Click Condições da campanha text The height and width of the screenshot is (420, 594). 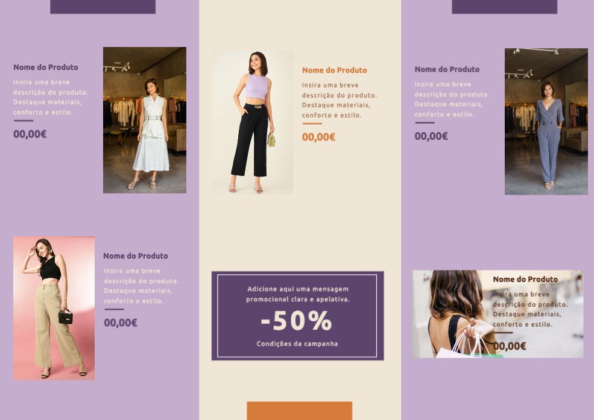pyautogui.click(x=297, y=343)
